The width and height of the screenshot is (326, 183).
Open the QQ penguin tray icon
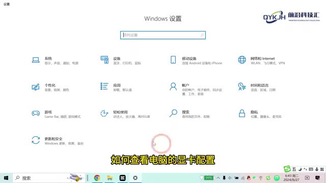coord(249,178)
